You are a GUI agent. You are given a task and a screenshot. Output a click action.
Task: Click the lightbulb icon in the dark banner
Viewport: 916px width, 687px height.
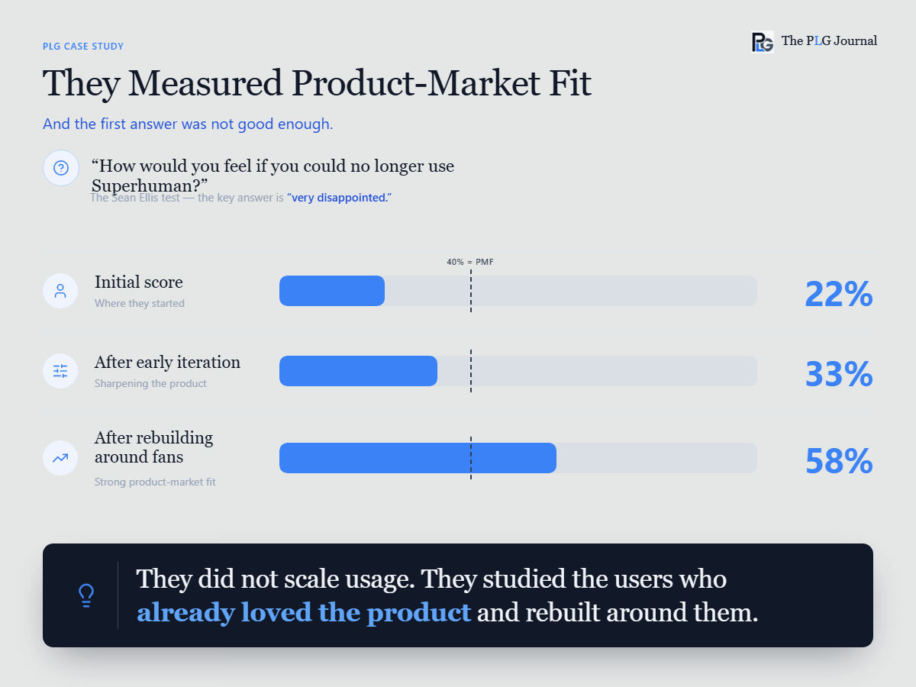click(86, 595)
